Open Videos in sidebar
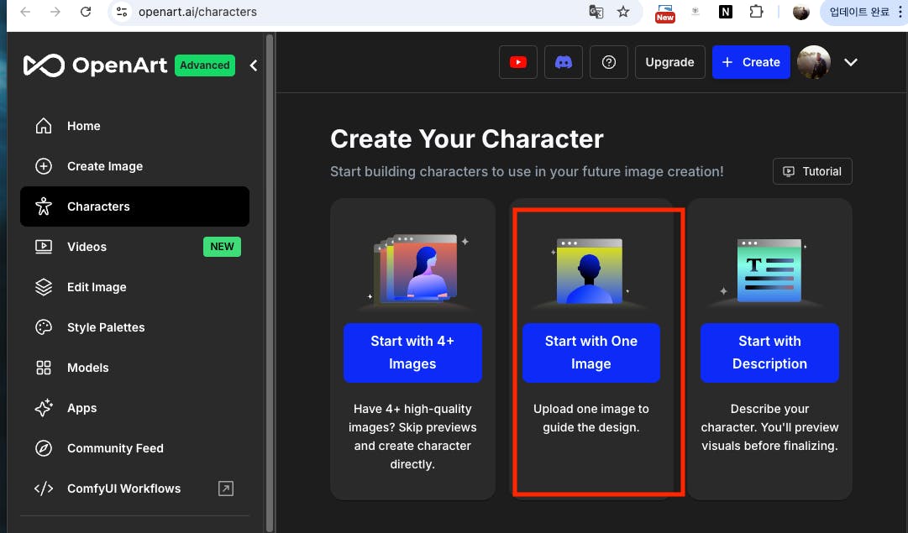This screenshot has height=533, width=908. tap(134, 247)
